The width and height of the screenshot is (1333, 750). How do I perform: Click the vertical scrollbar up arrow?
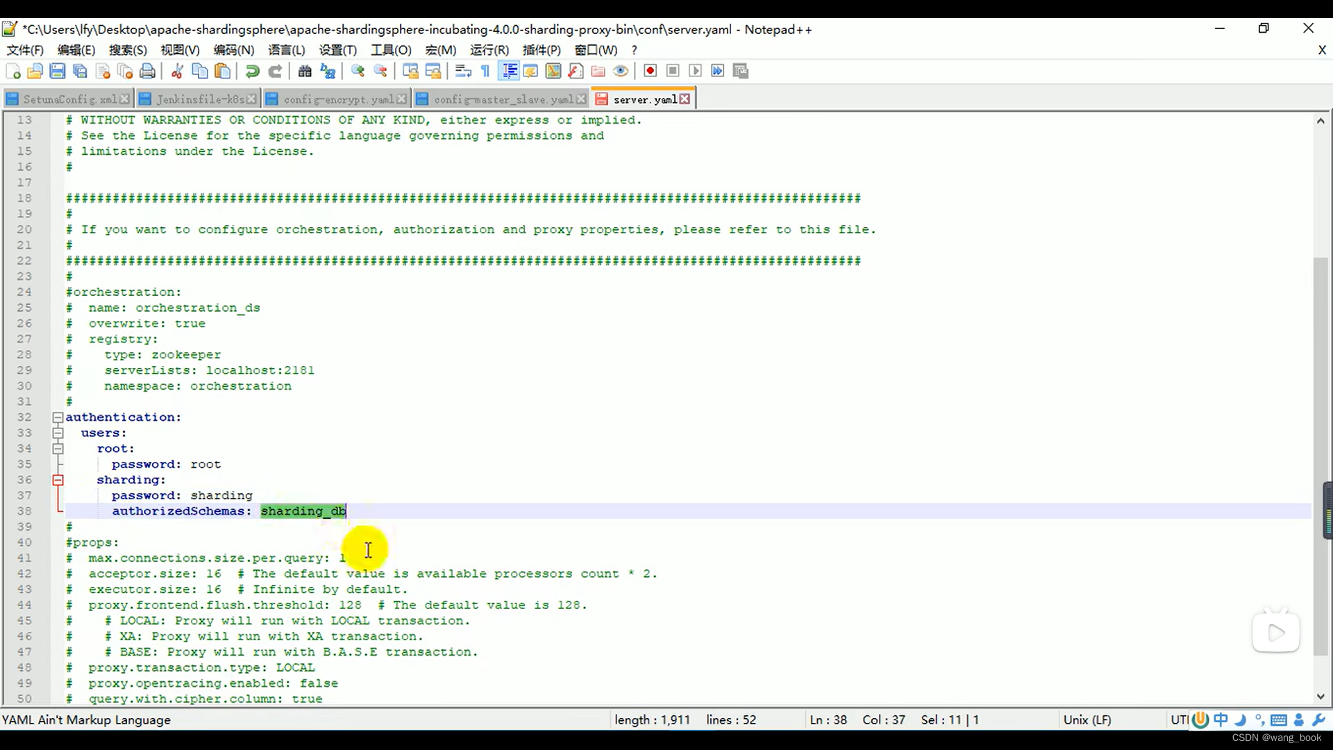click(1321, 120)
